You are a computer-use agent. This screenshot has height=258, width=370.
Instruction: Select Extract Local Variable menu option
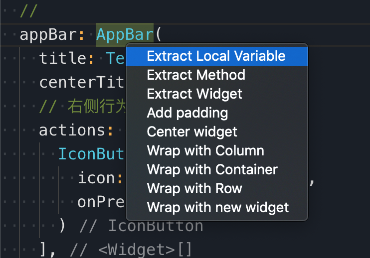click(x=217, y=56)
